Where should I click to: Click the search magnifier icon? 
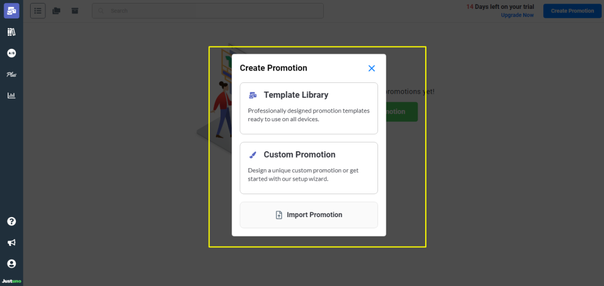coord(101,11)
